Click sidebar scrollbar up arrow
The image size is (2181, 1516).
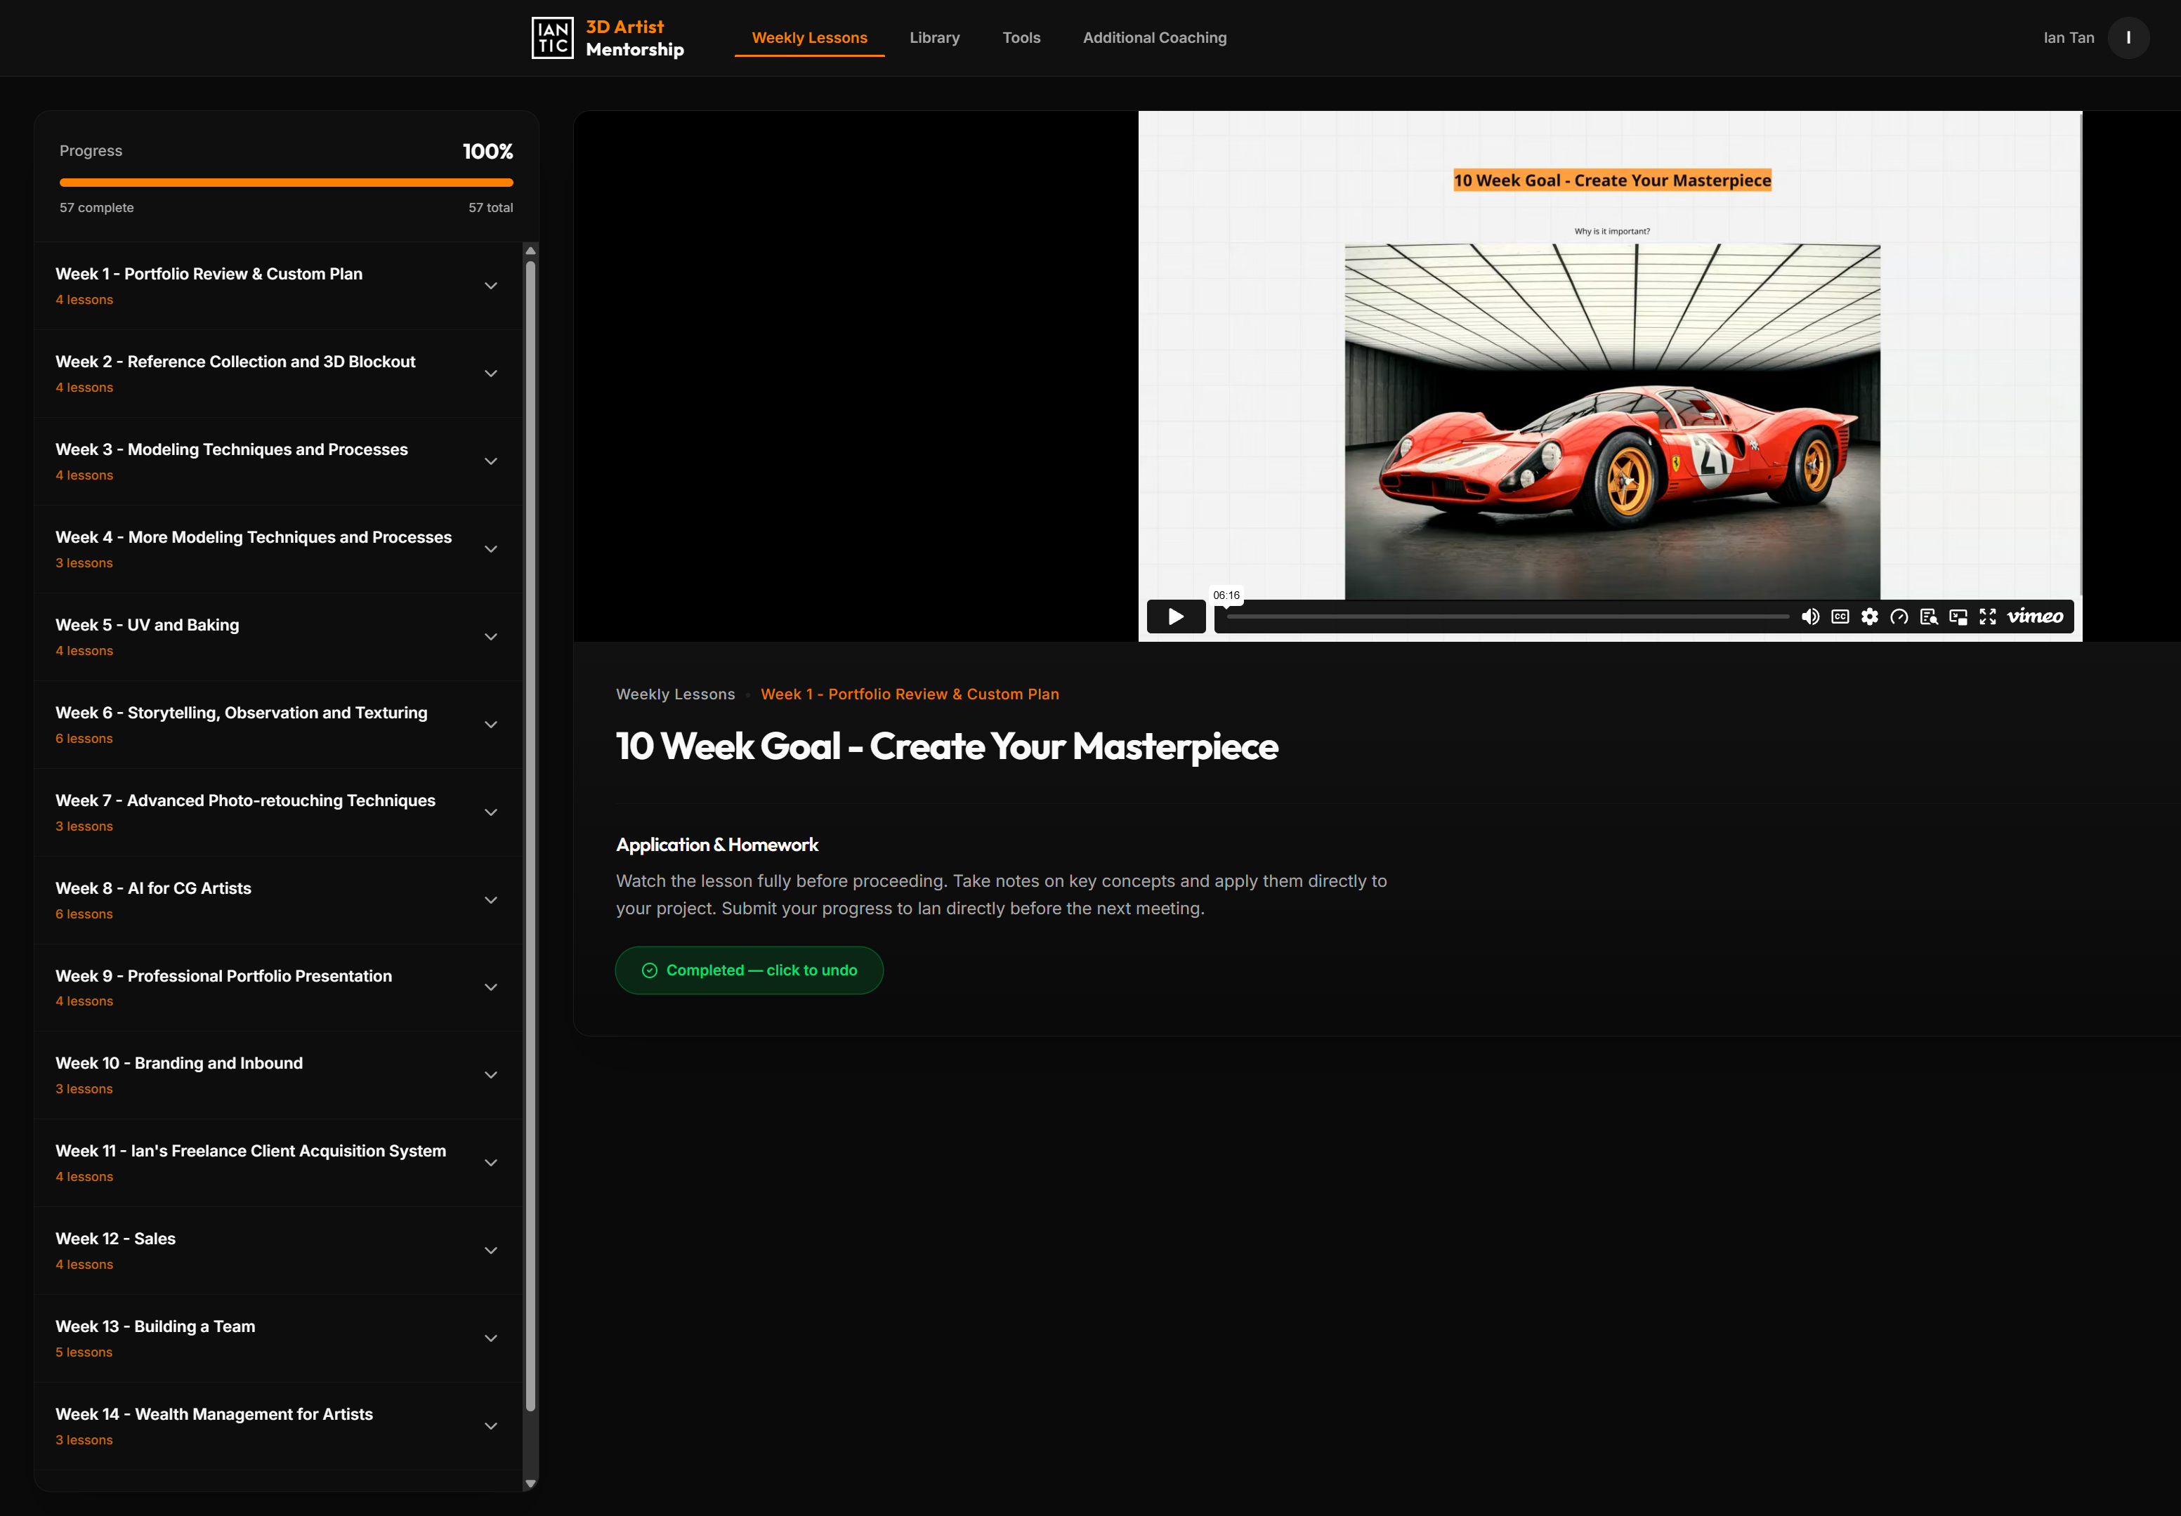[x=531, y=251]
